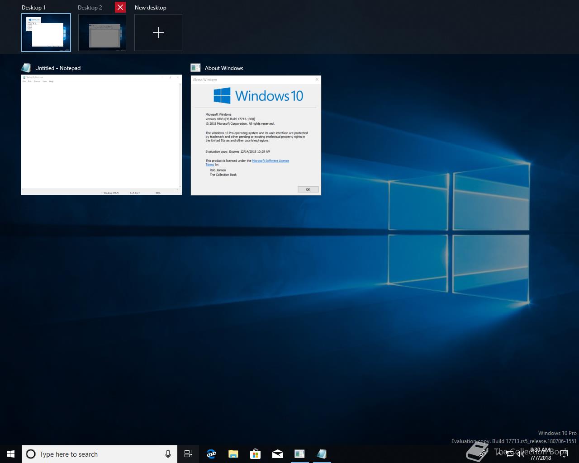Image resolution: width=579 pixels, height=463 pixels.
Task: Click the Terms link in About Windows
Action: (x=210, y=165)
